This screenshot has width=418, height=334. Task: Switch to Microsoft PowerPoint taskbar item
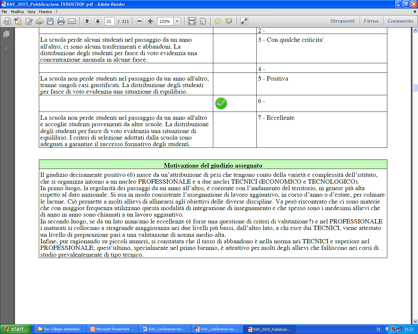pos(113,329)
